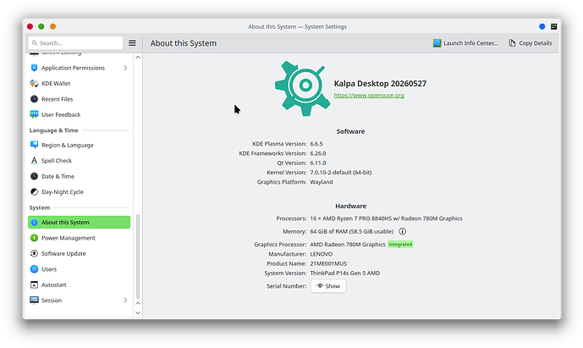
Task: Select Autostart in sidebar
Action: click(79, 284)
